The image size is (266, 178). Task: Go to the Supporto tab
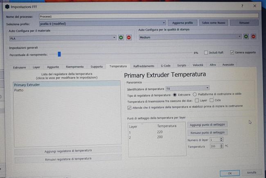[x=97, y=67]
